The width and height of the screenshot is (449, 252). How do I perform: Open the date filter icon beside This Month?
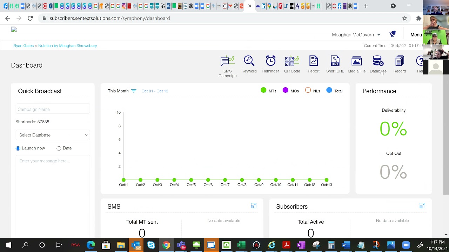(x=133, y=91)
